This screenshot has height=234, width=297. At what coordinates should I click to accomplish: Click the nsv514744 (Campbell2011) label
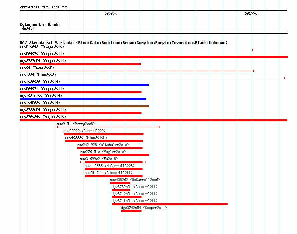108,173
